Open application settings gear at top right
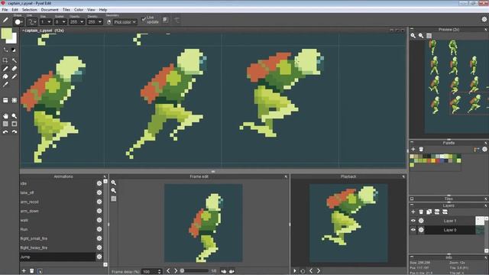Screen dimensions: 489x275 (x=484, y=19)
